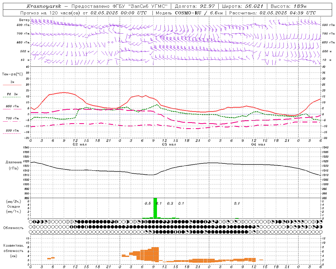336x269 pixels.
Task: Select the longitude value Долгота: 92.97
Action: coord(195,6)
